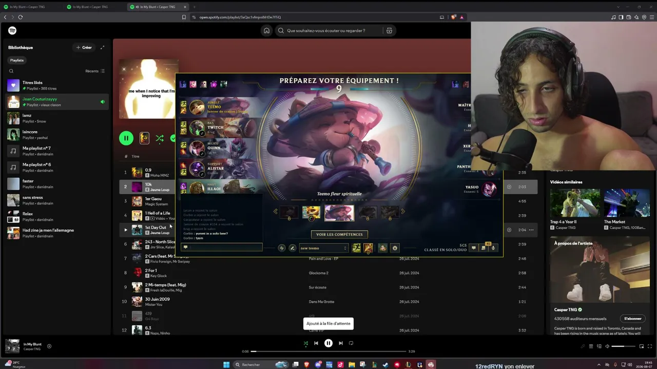Viewport: 657px width, 369px height.
Task: Click the champion select chat input
Action: tap(222, 248)
